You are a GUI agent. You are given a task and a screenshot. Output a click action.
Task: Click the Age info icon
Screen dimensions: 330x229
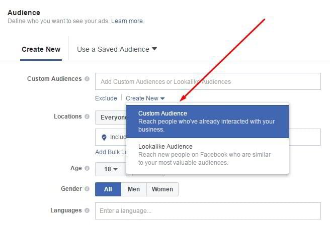87,169
